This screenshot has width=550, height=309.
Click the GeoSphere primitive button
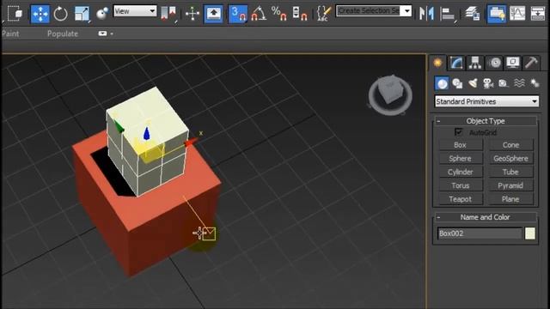point(510,158)
